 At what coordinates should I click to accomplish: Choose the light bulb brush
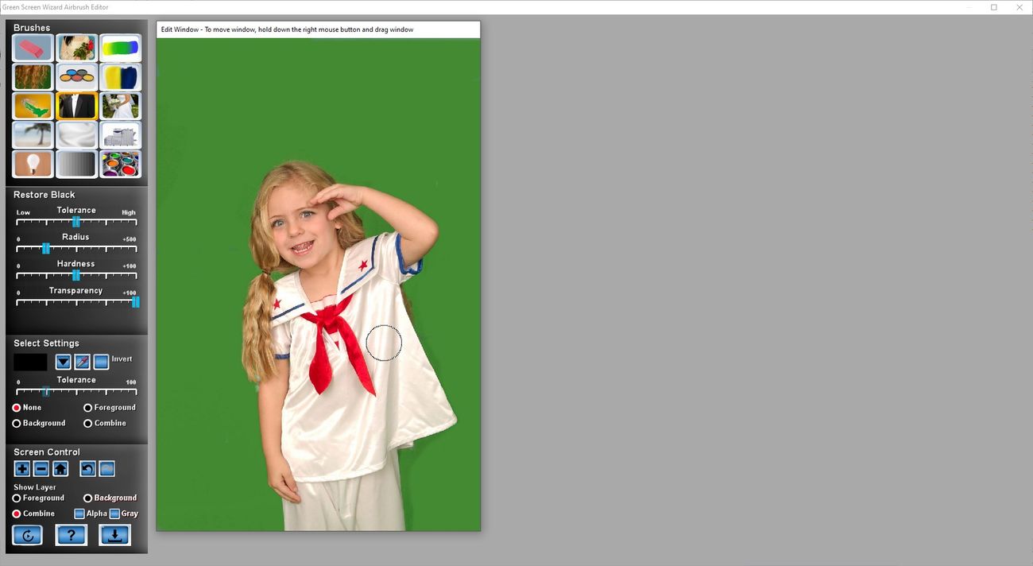(x=33, y=165)
